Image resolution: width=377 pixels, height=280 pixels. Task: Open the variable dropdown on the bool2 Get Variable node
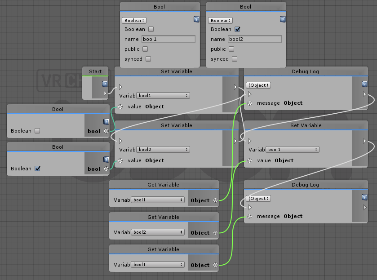tap(158, 232)
